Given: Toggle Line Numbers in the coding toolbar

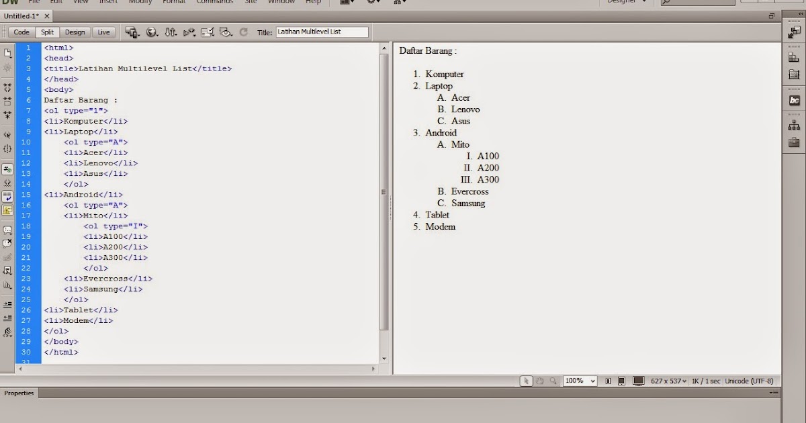Looking at the screenshot, I should (x=7, y=169).
